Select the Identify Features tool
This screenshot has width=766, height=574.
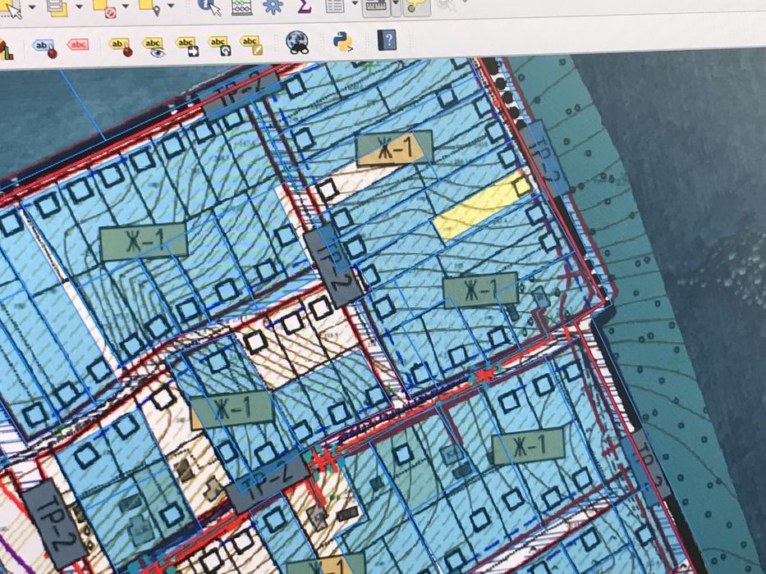coord(209,6)
